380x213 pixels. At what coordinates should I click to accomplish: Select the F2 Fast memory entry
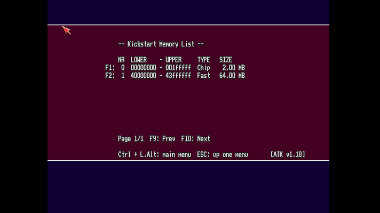[x=175, y=76]
